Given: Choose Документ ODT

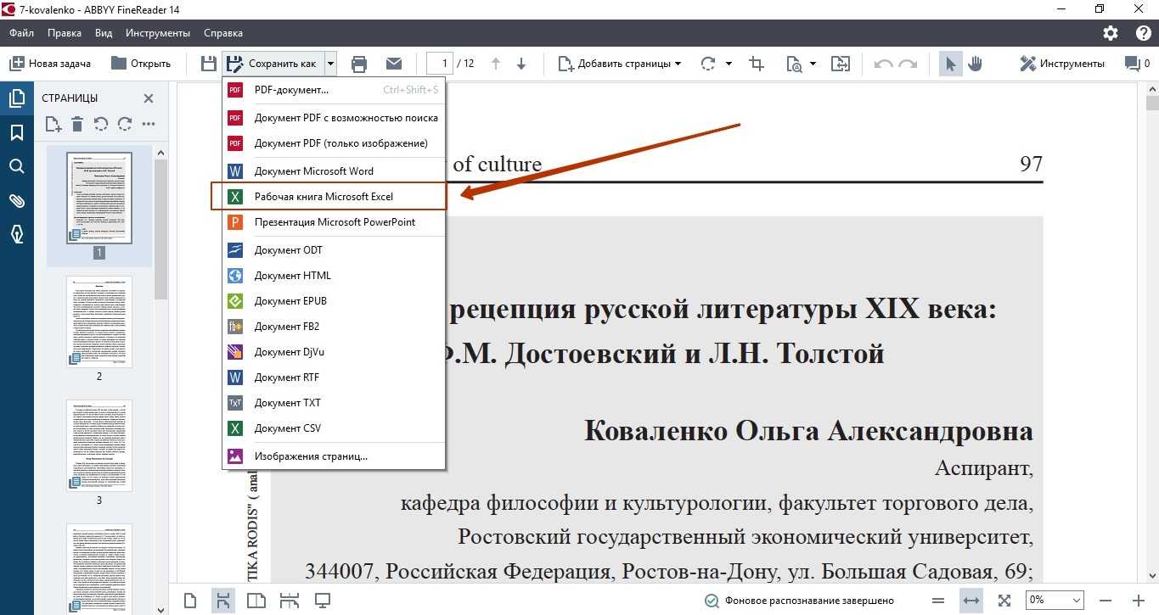Looking at the screenshot, I should click(334, 250).
